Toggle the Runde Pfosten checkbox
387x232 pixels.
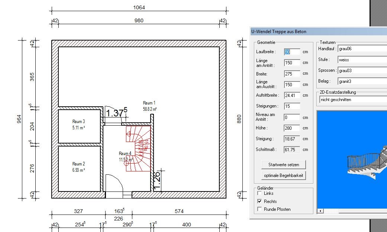point(259,209)
